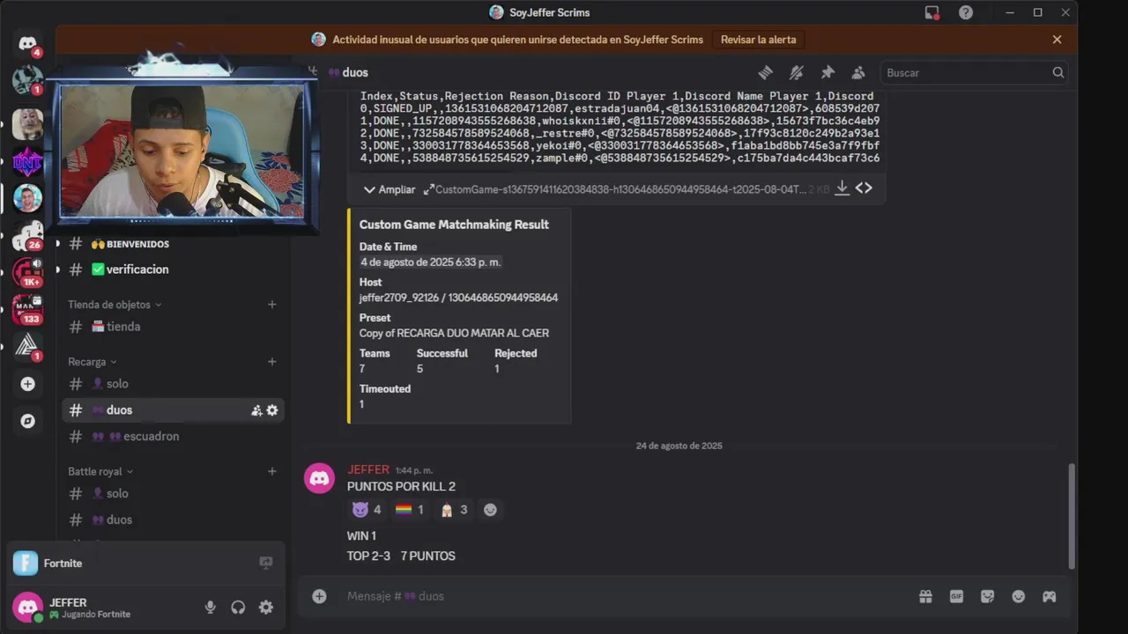Mute microphone in user panel
The width and height of the screenshot is (1128, 634).
210,608
